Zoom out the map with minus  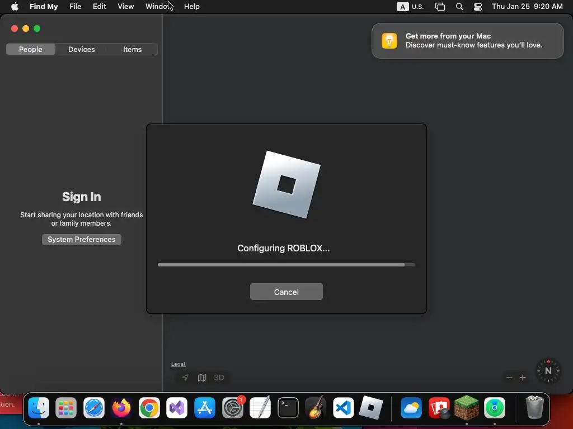[x=509, y=378]
